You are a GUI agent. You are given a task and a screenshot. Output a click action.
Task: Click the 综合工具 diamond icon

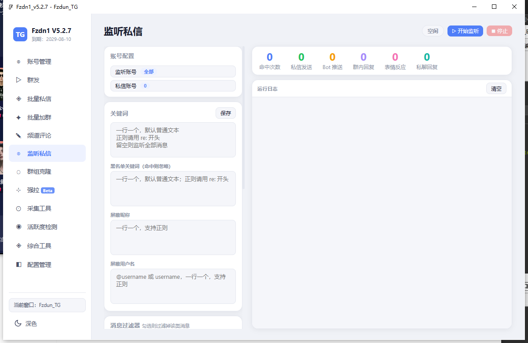pos(18,246)
